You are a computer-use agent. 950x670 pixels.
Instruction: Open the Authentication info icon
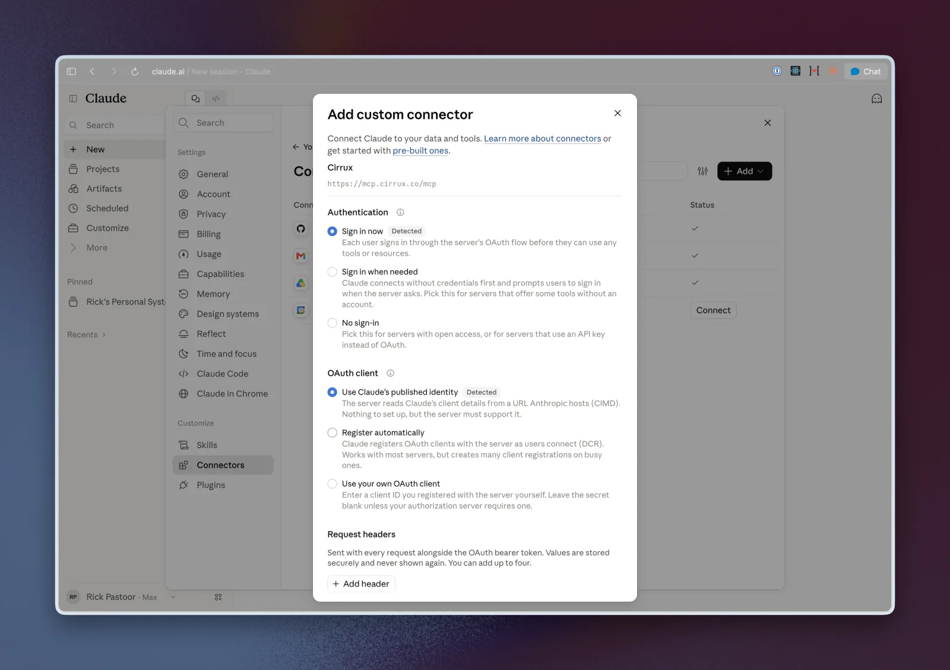point(400,212)
